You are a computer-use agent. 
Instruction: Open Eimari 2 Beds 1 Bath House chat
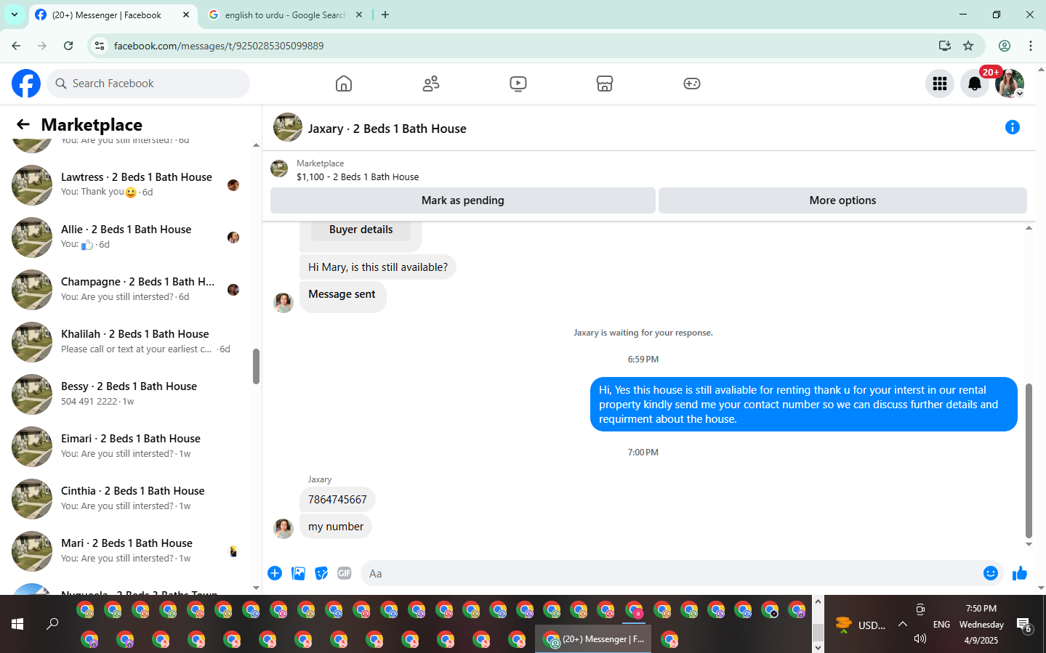coord(129,446)
